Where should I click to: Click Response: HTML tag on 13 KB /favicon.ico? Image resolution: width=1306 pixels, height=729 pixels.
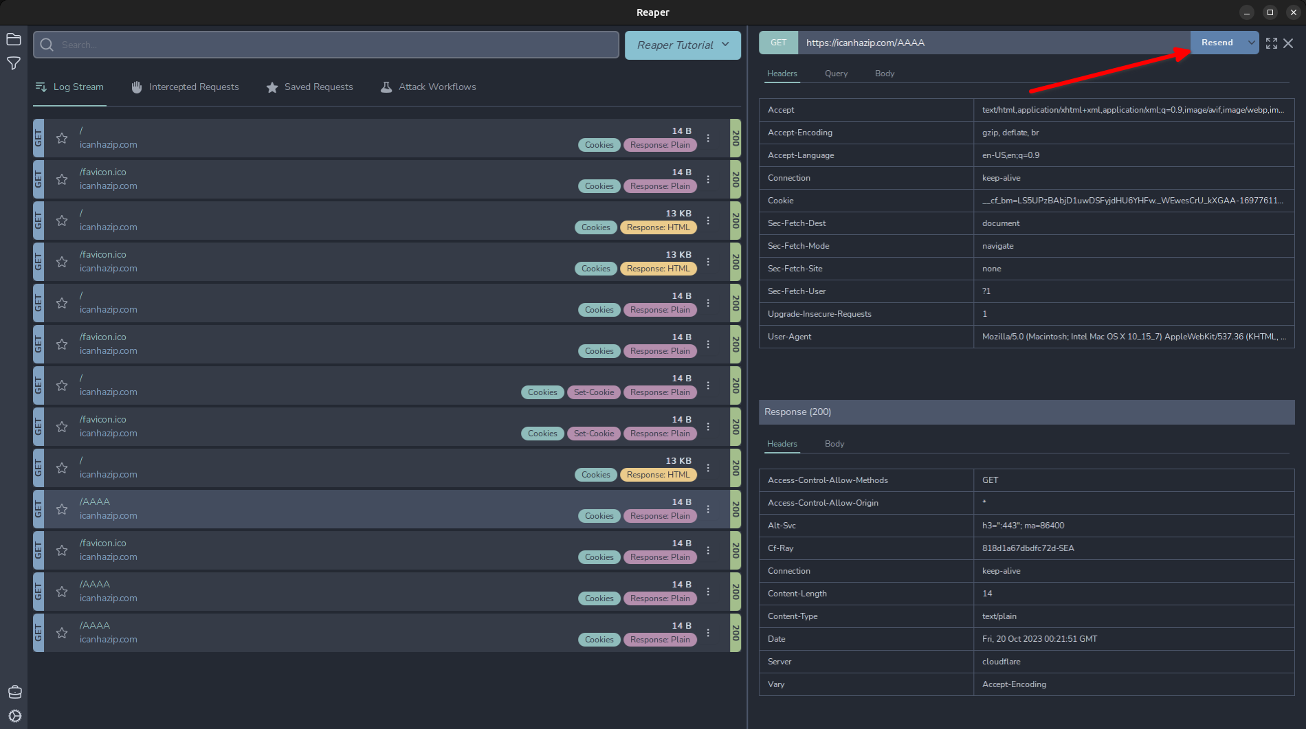point(658,269)
